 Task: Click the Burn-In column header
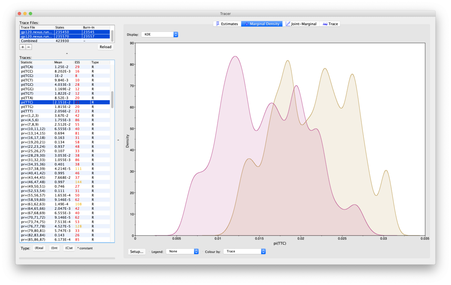pos(96,27)
